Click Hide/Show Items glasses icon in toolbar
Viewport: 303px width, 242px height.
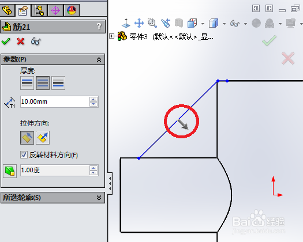tap(235, 24)
